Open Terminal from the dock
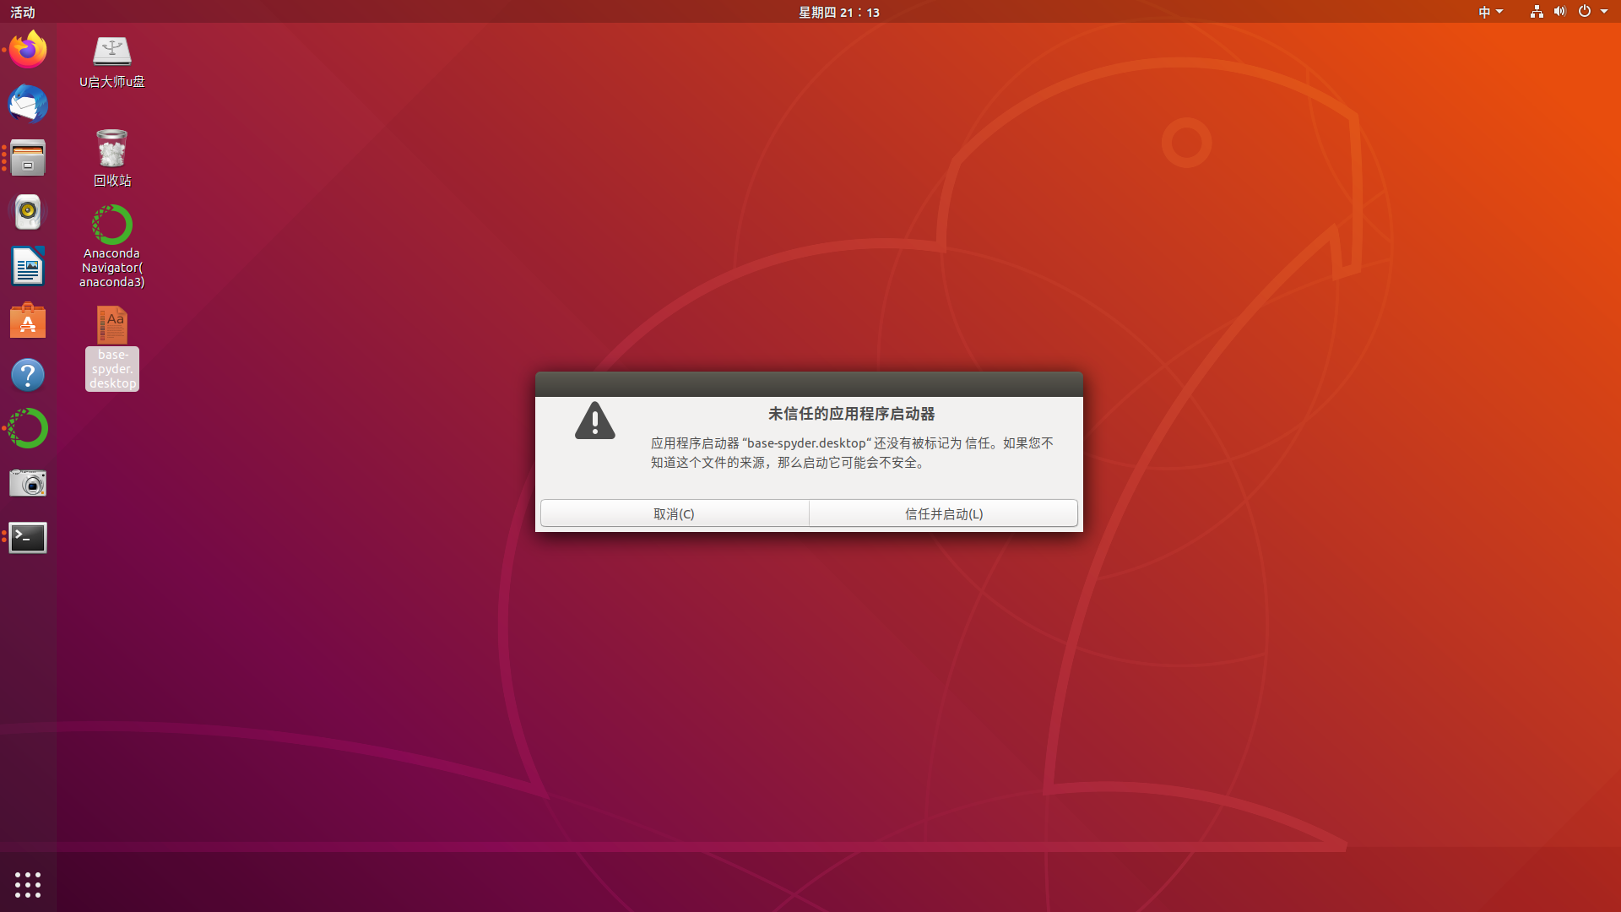Viewport: 1621px width, 912px height. pyautogui.click(x=28, y=537)
